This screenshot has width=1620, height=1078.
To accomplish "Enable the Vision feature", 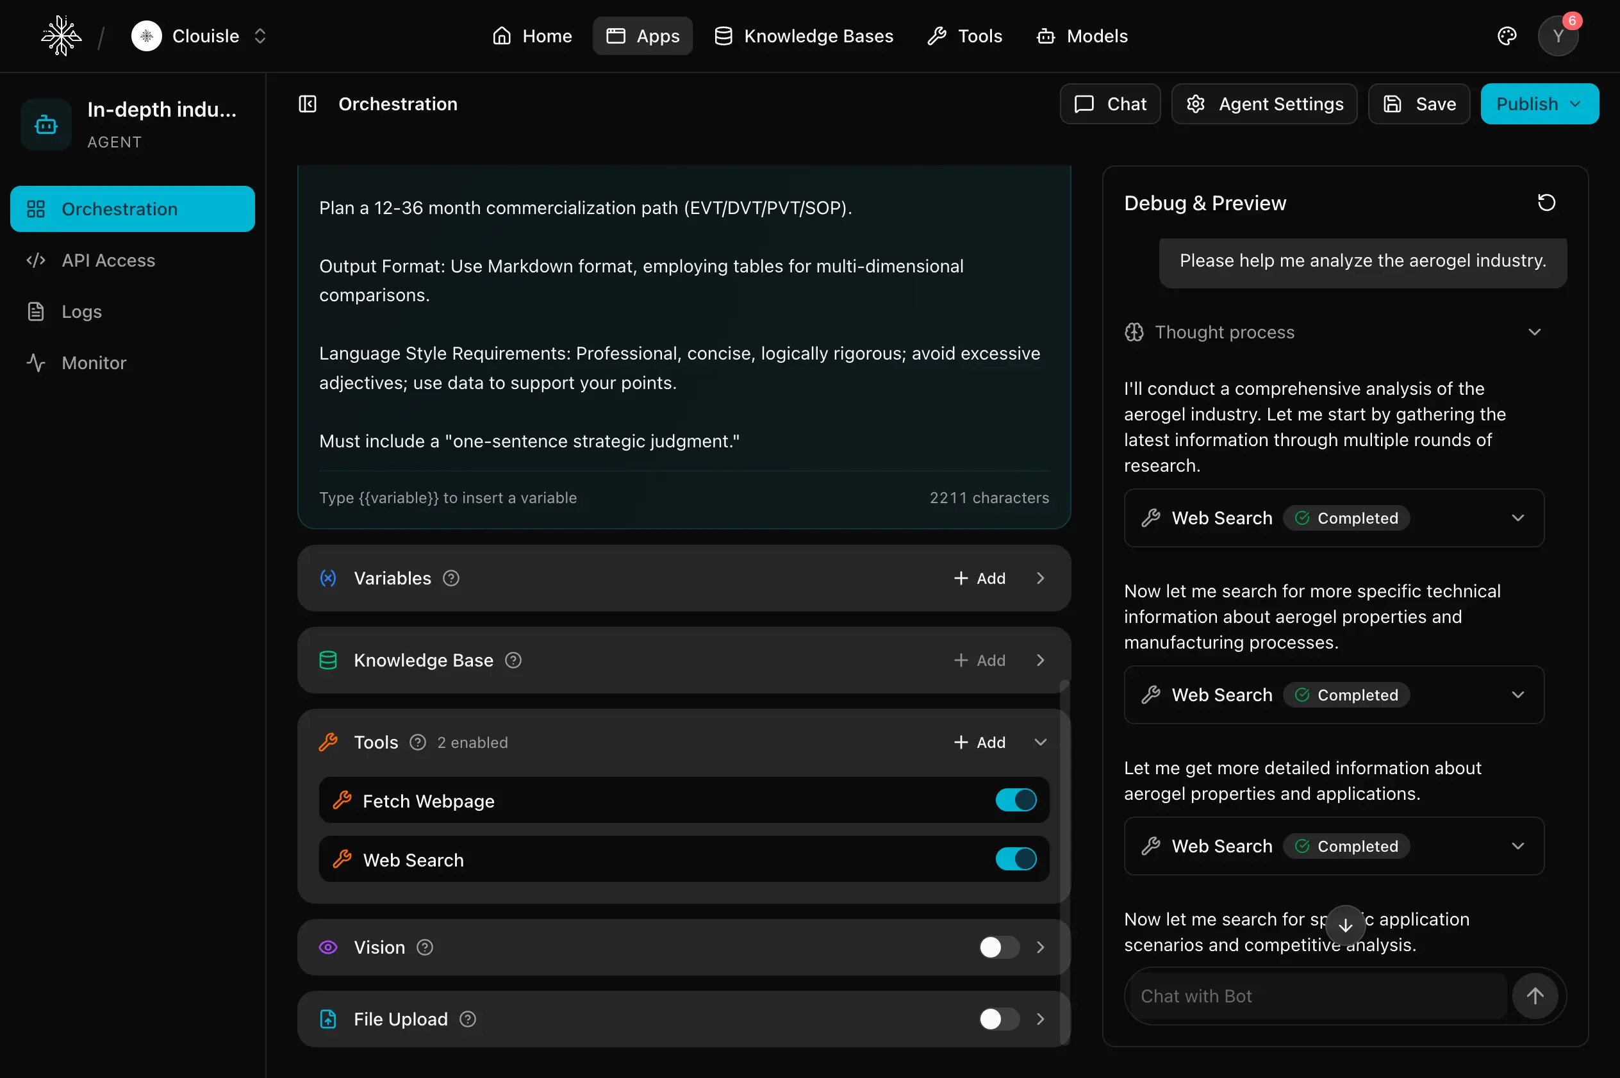I will pos(997,947).
